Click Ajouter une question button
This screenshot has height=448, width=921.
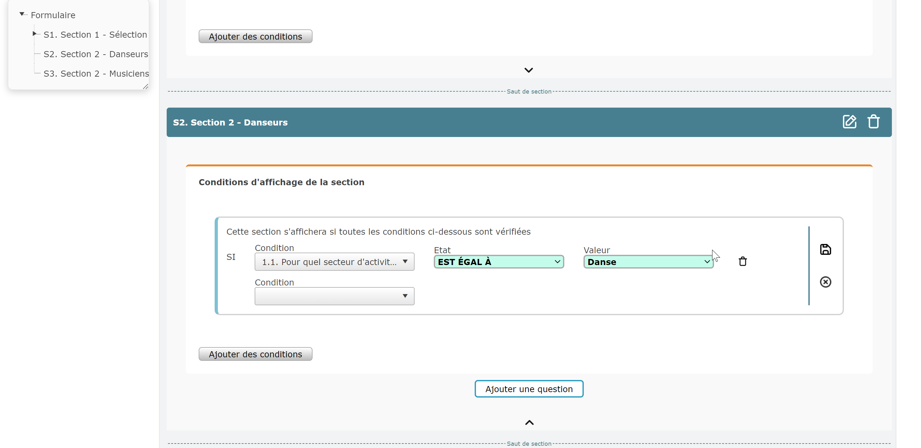click(529, 389)
